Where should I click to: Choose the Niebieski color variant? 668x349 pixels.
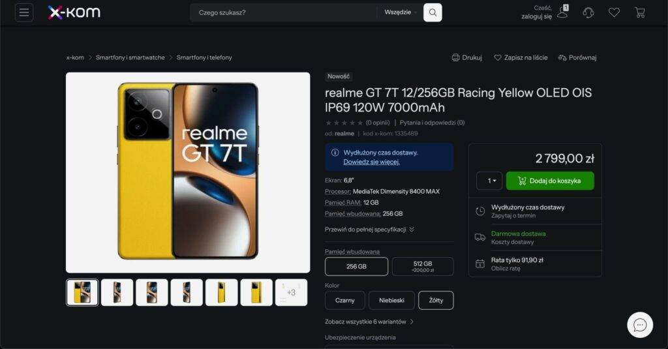(391, 301)
